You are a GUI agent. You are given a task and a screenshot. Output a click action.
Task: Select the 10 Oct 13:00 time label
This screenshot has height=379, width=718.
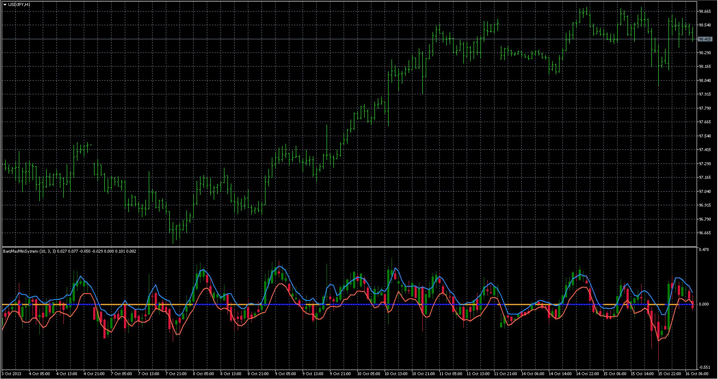(396, 374)
